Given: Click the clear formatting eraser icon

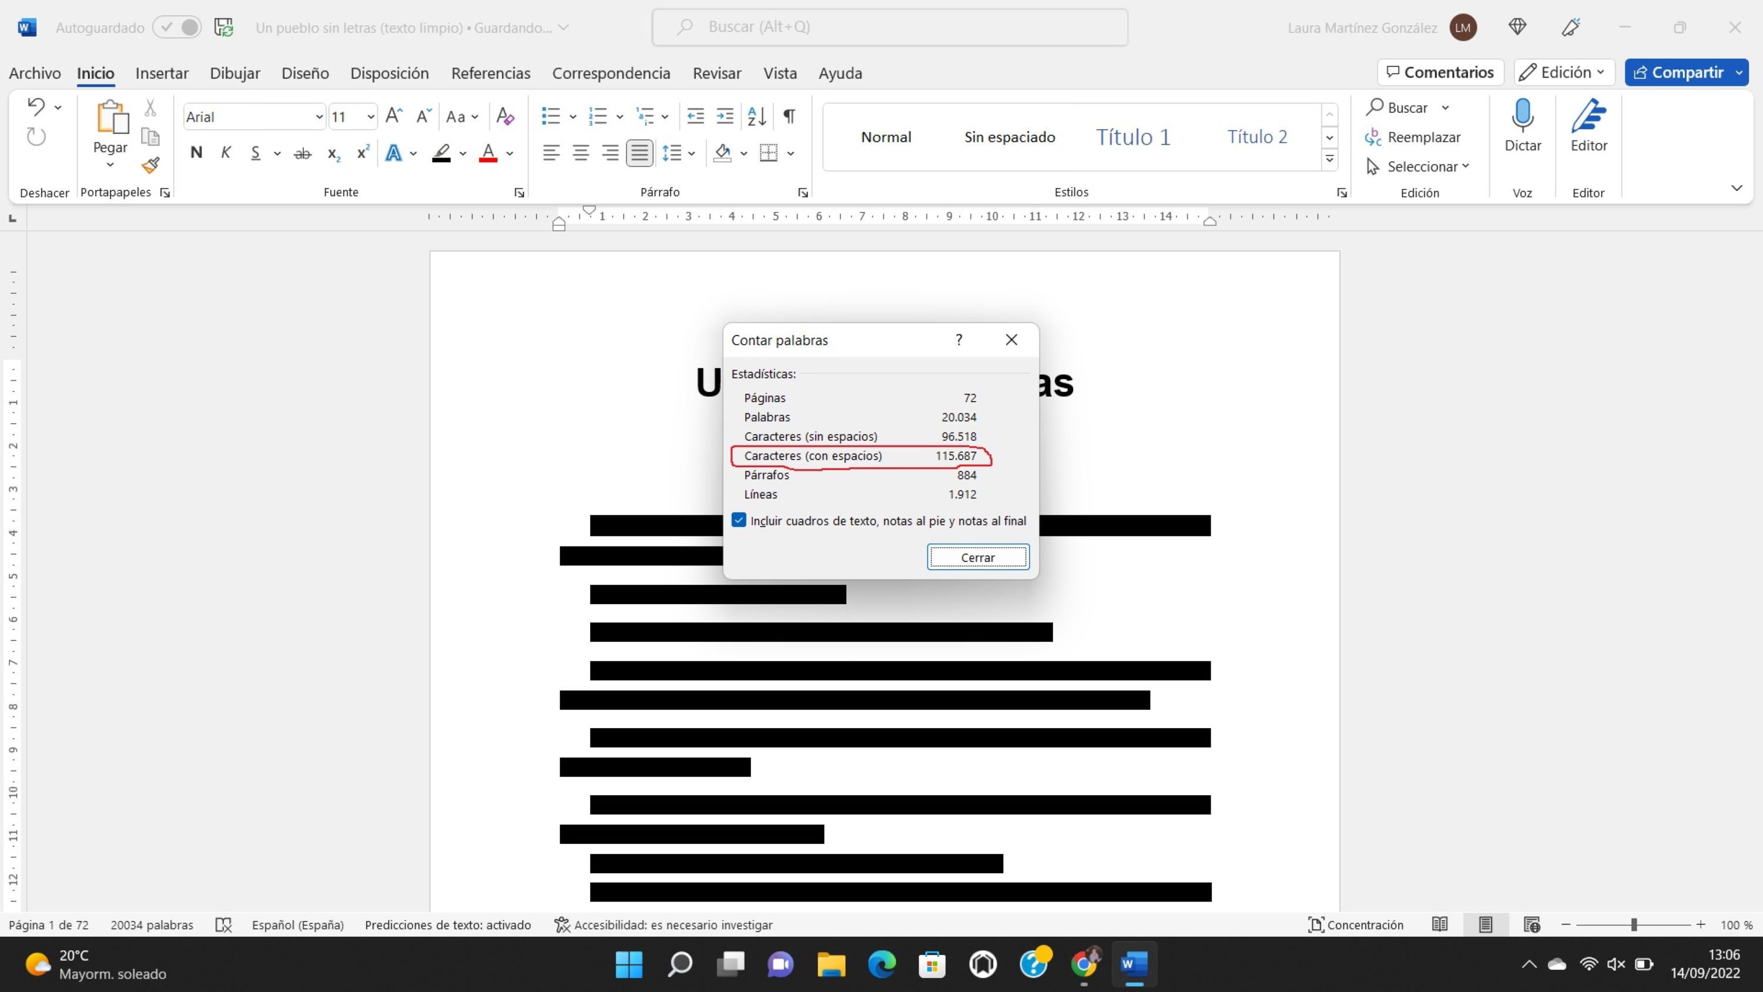Looking at the screenshot, I should point(505,116).
